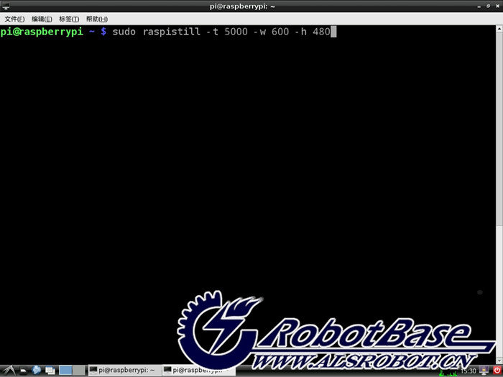Launch the file manager from taskbar

click(24, 371)
